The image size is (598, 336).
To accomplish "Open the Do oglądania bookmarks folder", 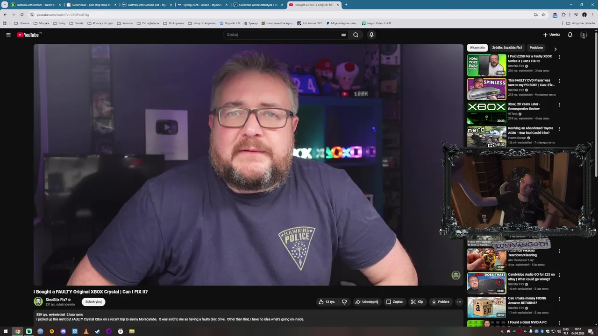I will click(148, 23).
